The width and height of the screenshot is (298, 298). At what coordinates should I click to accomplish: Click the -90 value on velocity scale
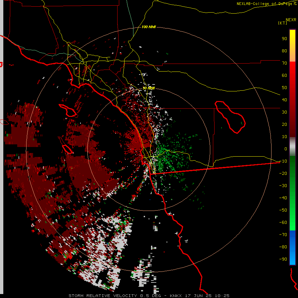coord(283,259)
